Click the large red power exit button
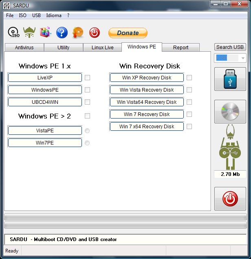Viewport: 251px width, 259px height. pyautogui.click(x=230, y=199)
